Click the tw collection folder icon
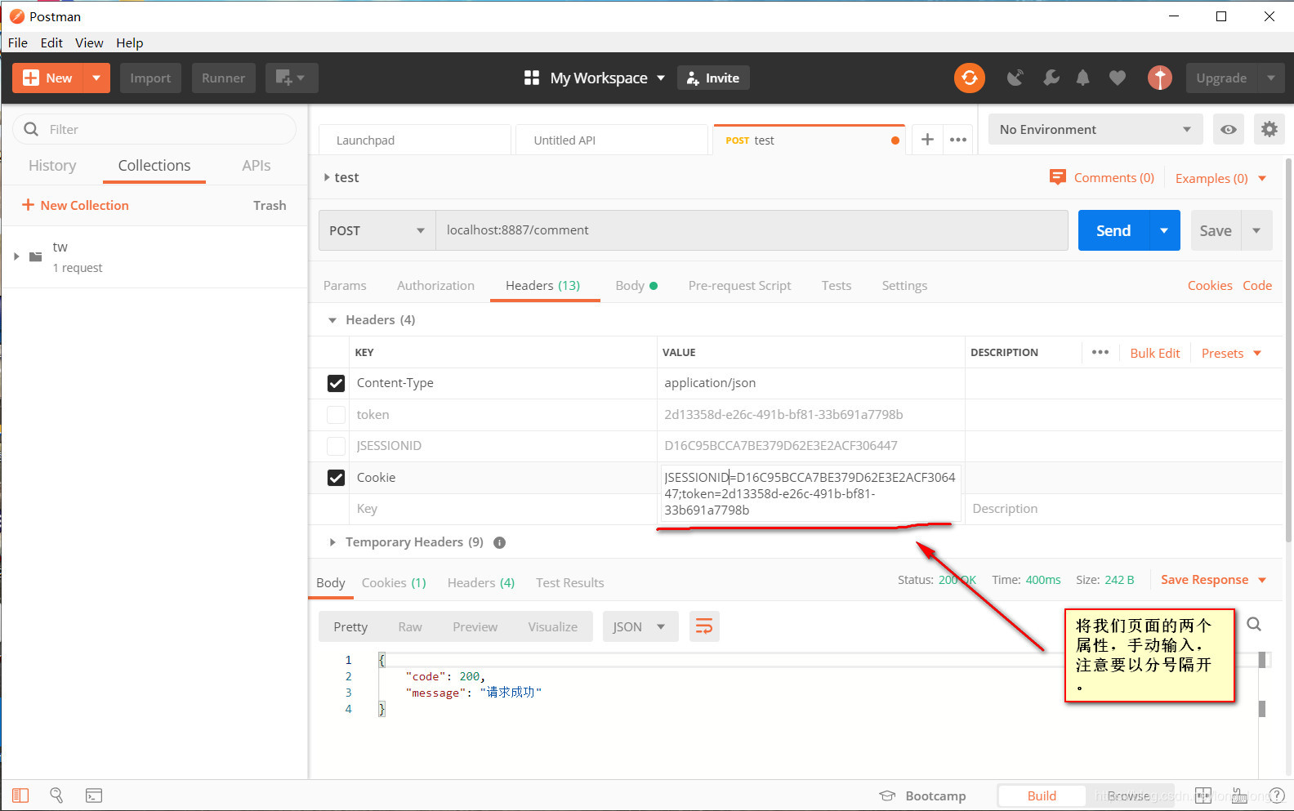The height and width of the screenshot is (811, 1294). coord(36,256)
